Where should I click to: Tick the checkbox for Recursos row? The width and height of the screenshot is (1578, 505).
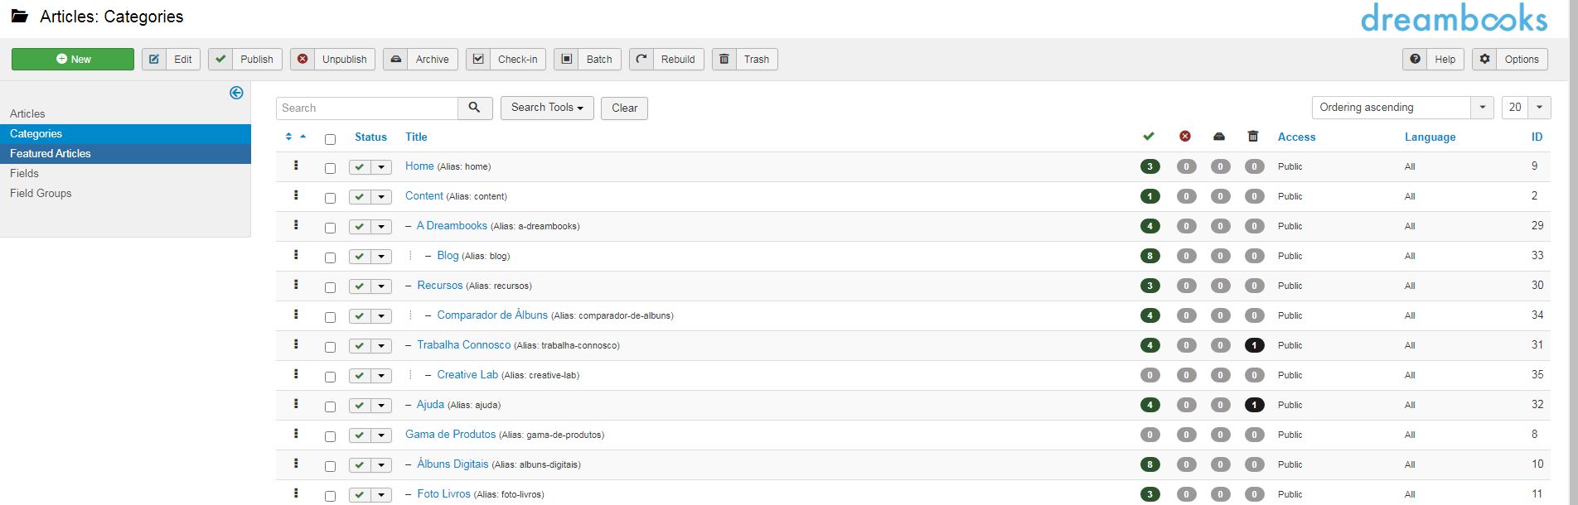click(x=330, y=287)
